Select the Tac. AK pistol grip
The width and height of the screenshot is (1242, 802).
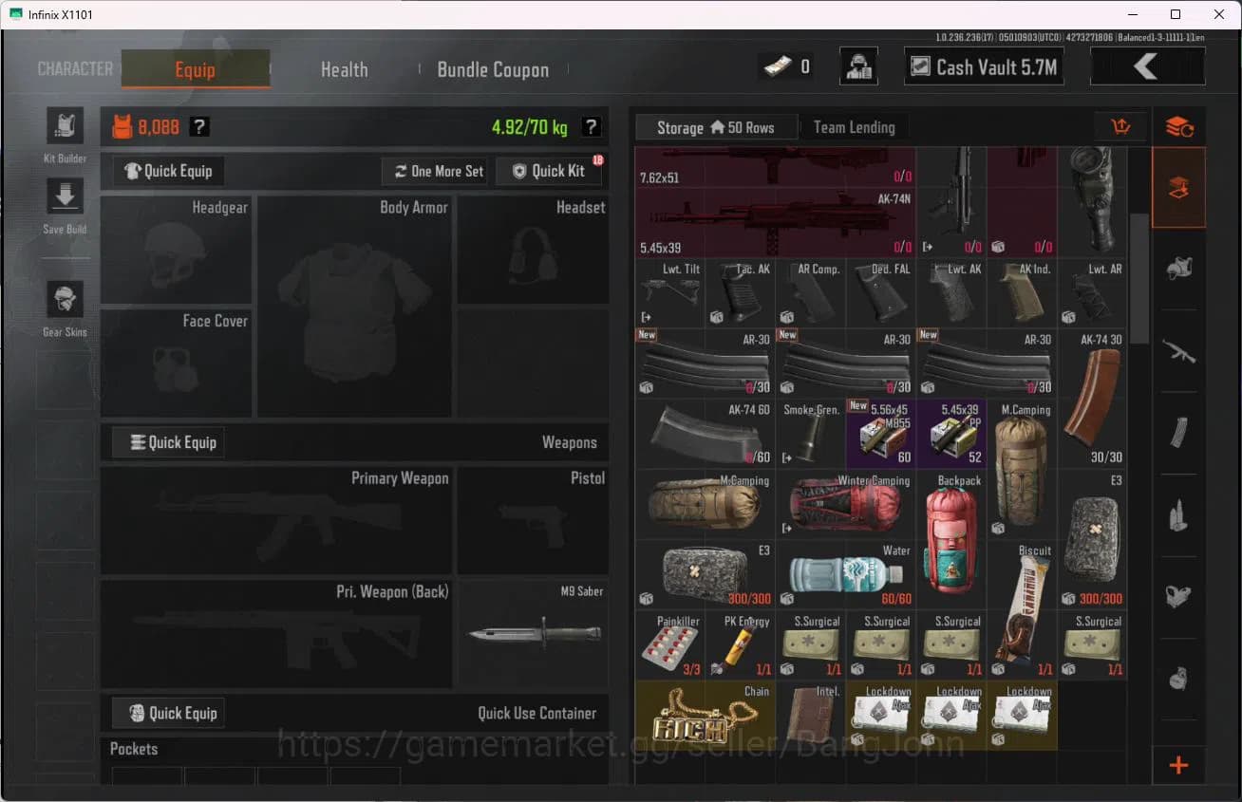(741, 293)
